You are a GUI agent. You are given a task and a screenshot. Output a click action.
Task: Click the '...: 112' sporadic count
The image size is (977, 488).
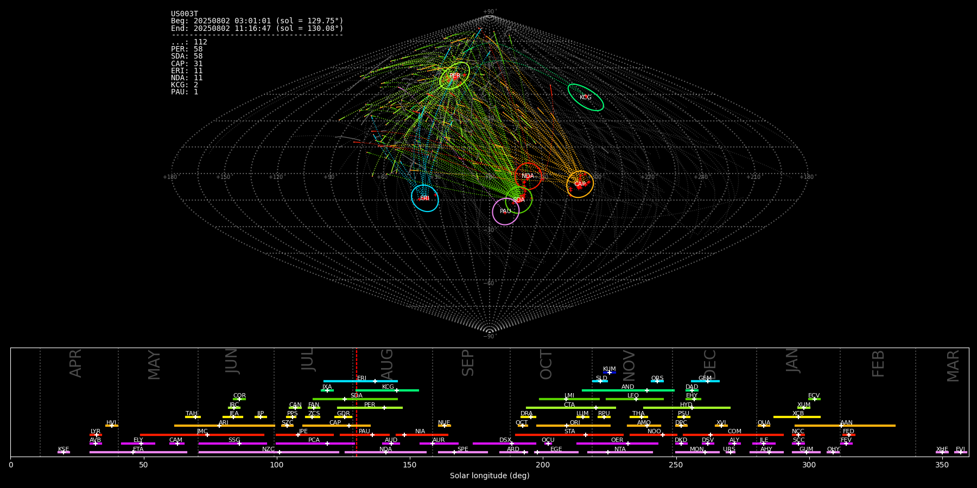[189, 42]
